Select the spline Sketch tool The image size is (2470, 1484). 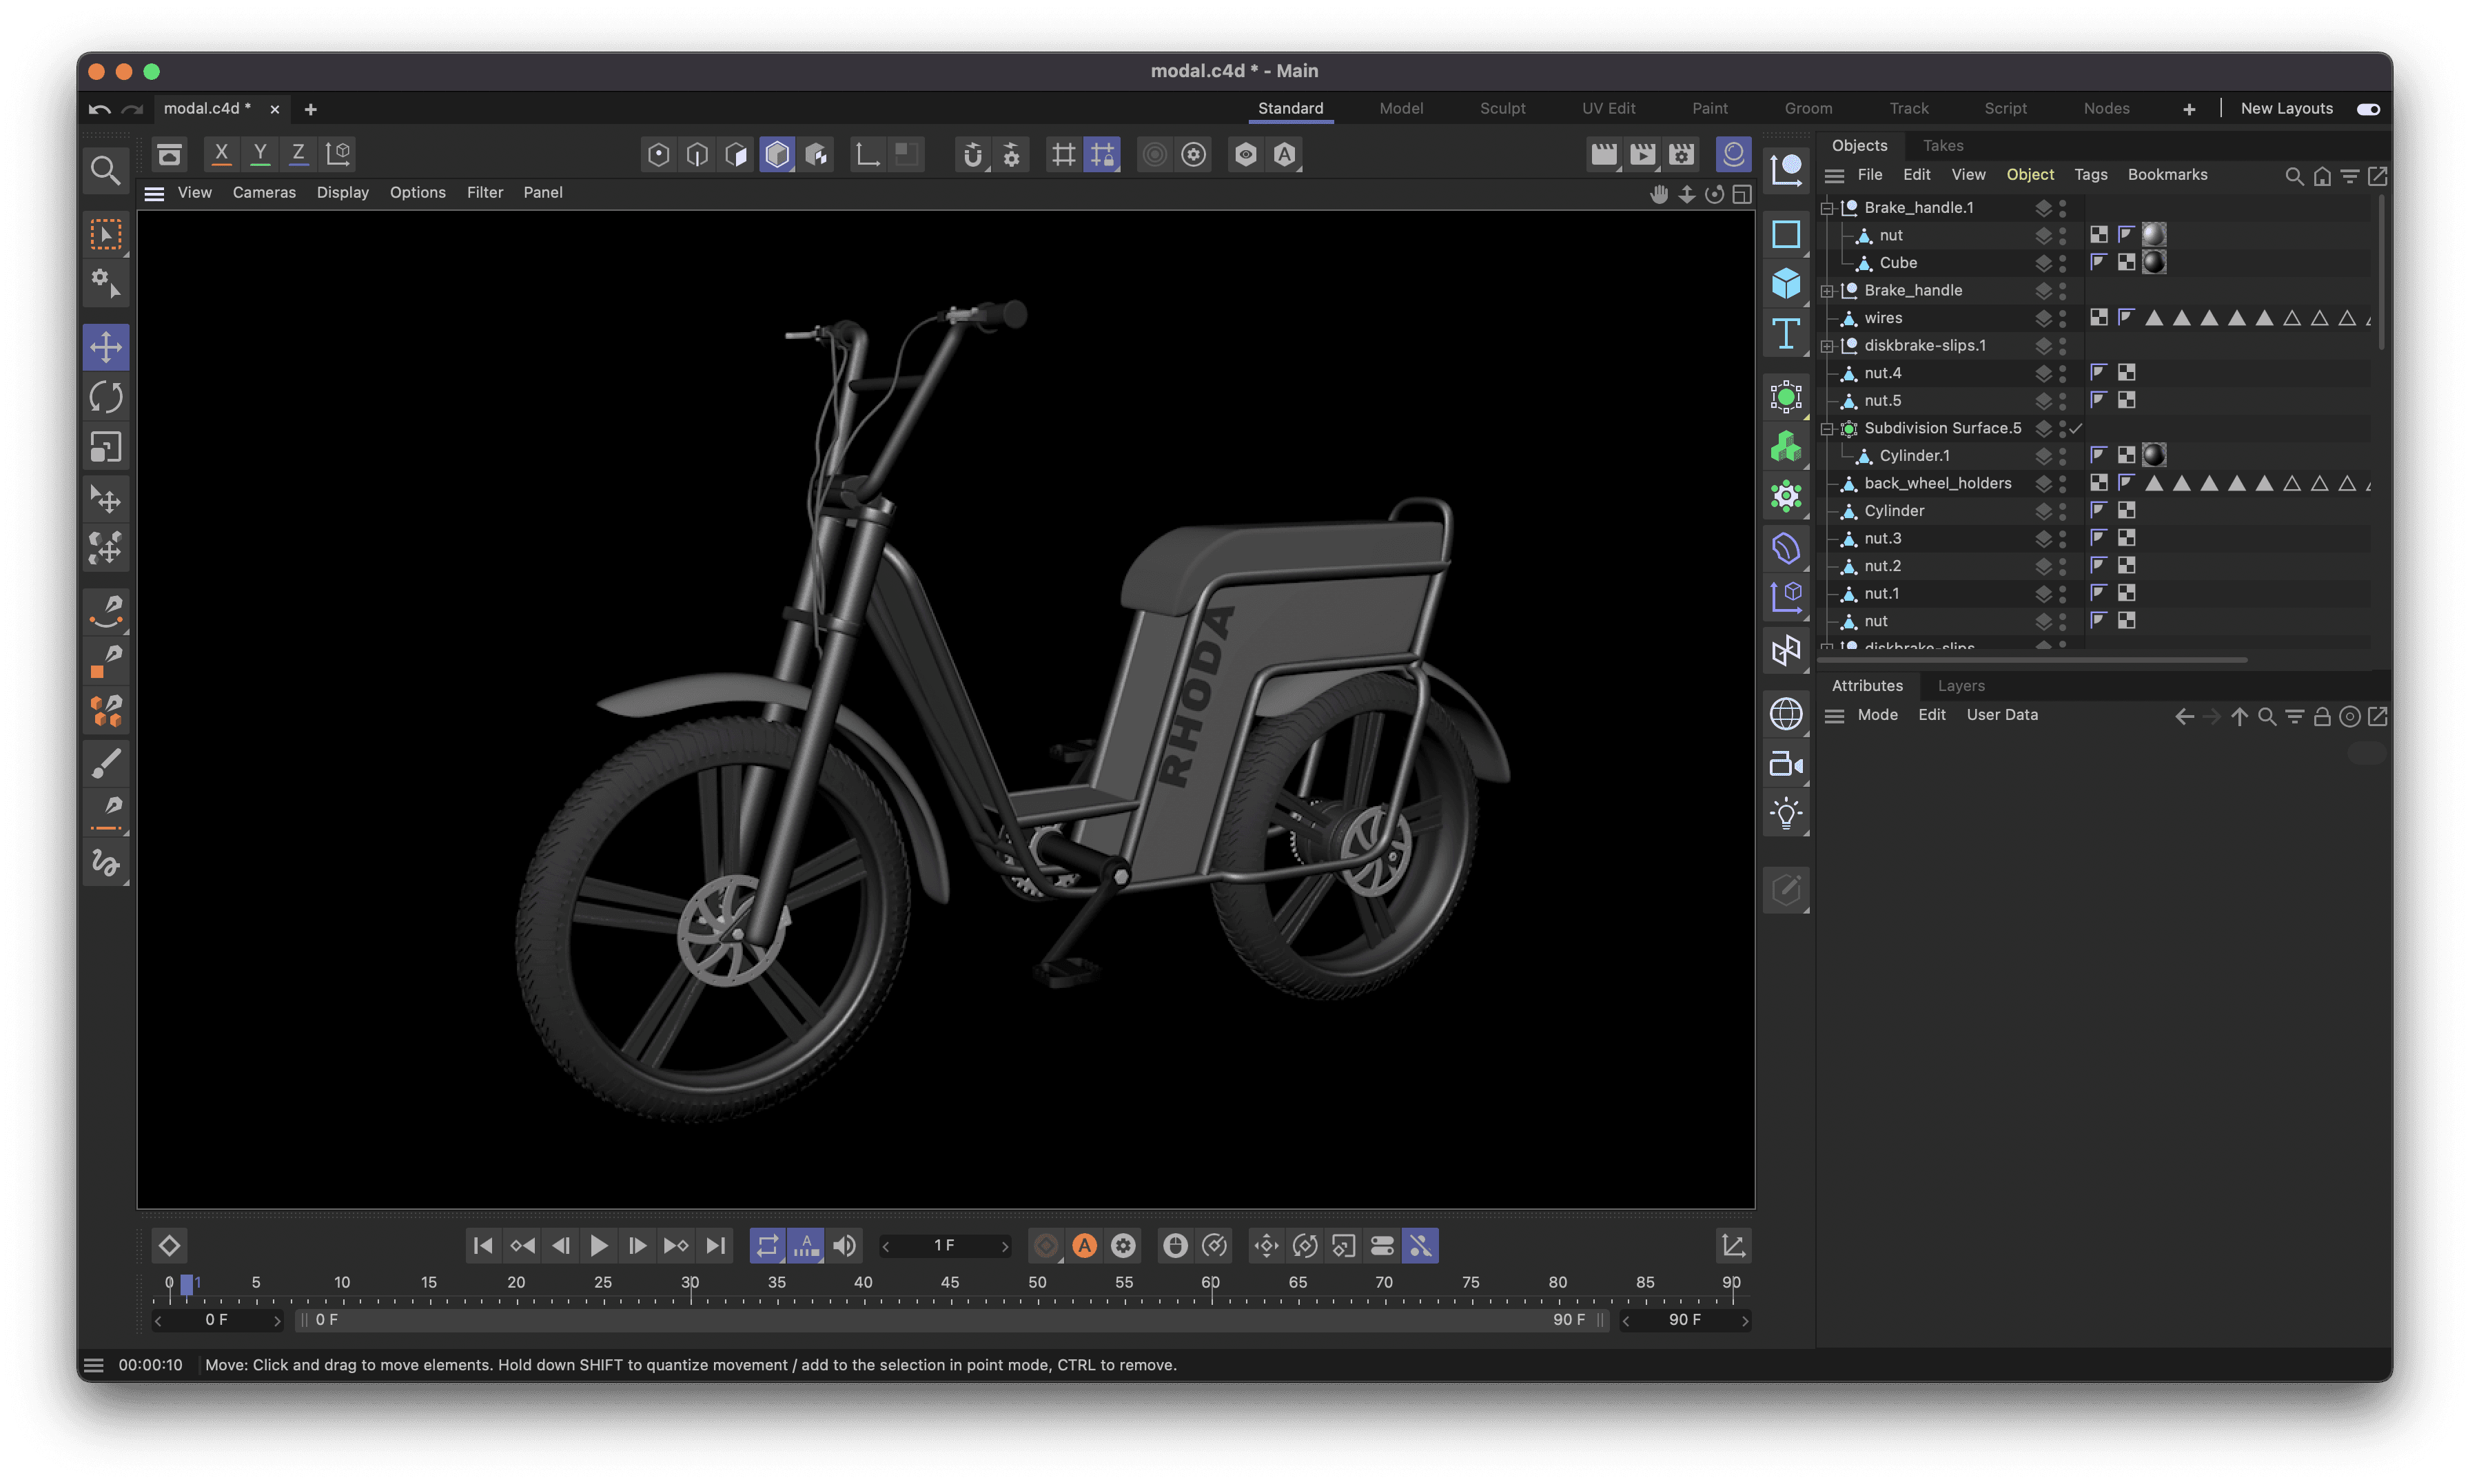pyautogui.click(x=105, y=862)
